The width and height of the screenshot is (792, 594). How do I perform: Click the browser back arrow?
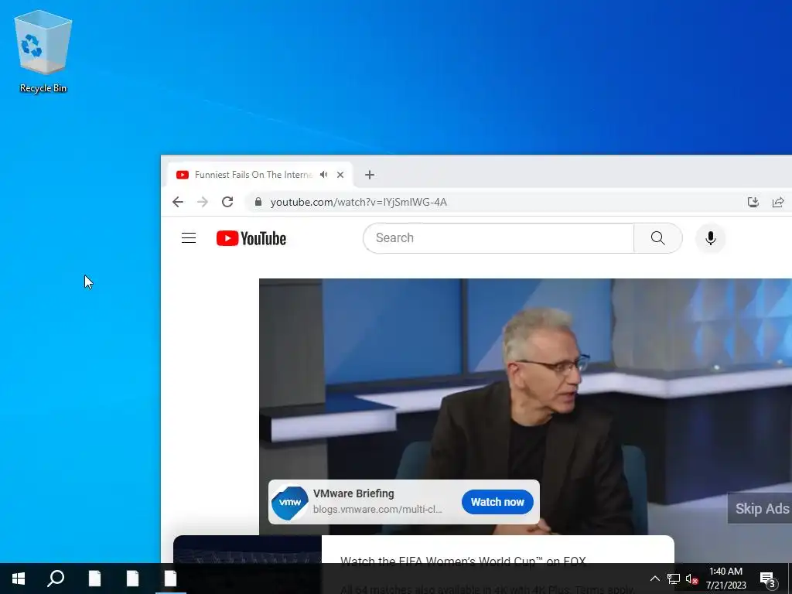pyautogui.click(x=178, y=202)
